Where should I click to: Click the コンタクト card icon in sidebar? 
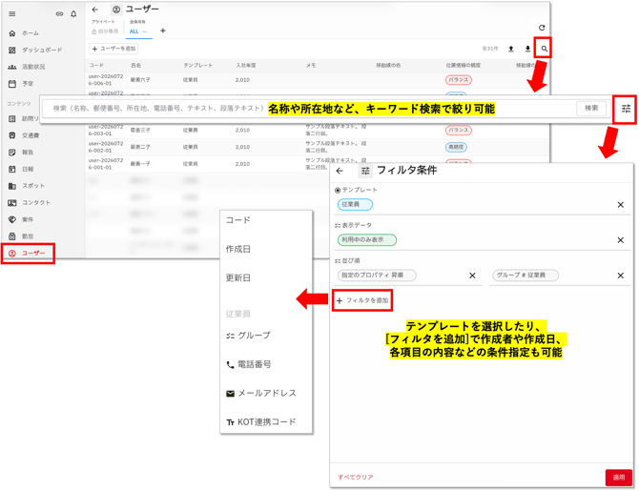[x=12, y=202]
